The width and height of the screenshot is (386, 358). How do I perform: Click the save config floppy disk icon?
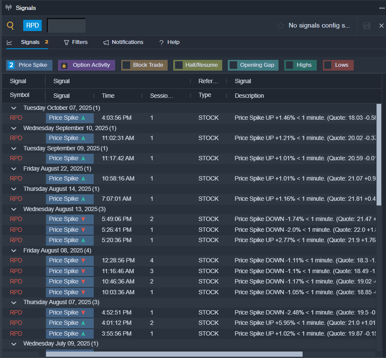[367, 26]
